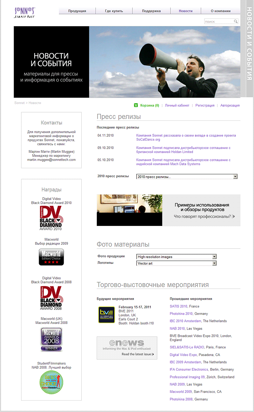Click the search magnifier icon

coord(236,21)
